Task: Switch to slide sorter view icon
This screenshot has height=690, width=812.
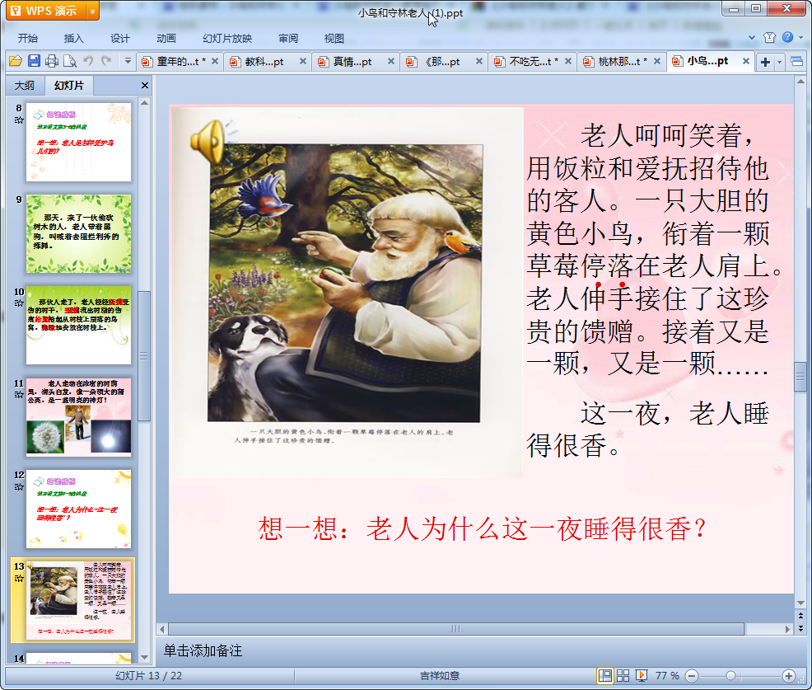Action: tap(623, 675)
